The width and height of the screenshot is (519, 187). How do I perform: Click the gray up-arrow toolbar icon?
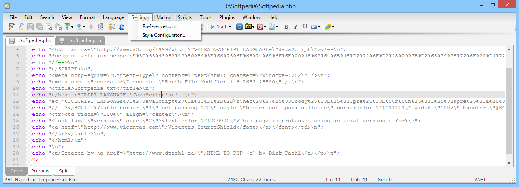coord(91,27)
